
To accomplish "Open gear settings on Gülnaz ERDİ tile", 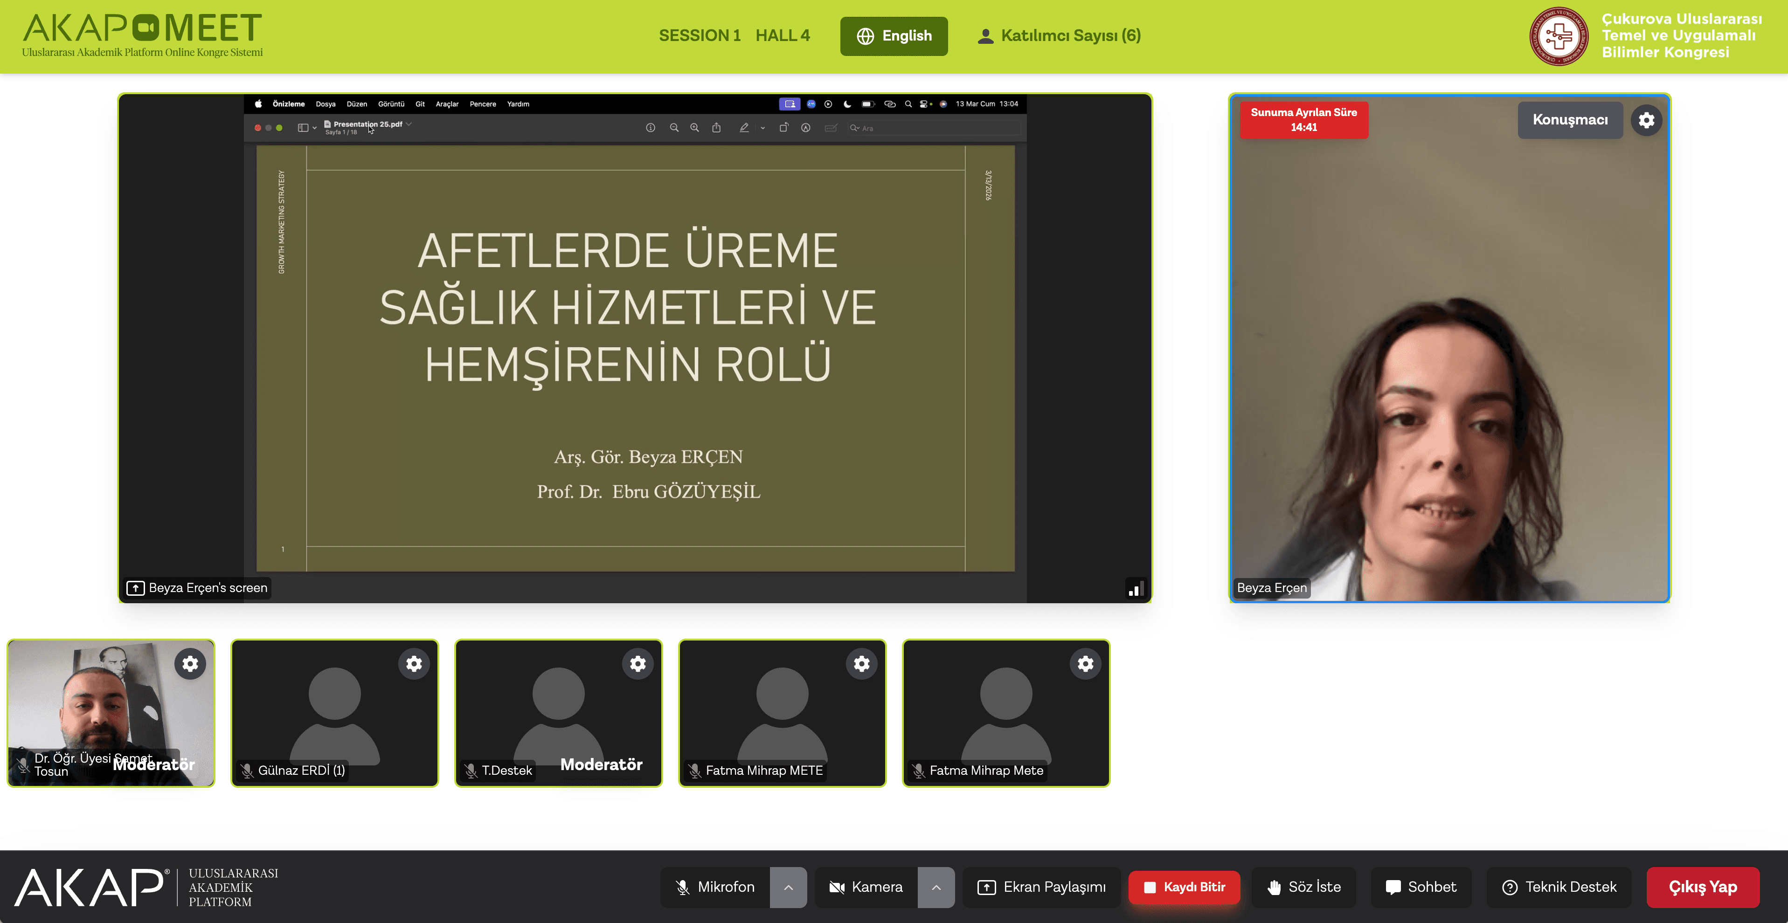I will (x=414, y=663).
